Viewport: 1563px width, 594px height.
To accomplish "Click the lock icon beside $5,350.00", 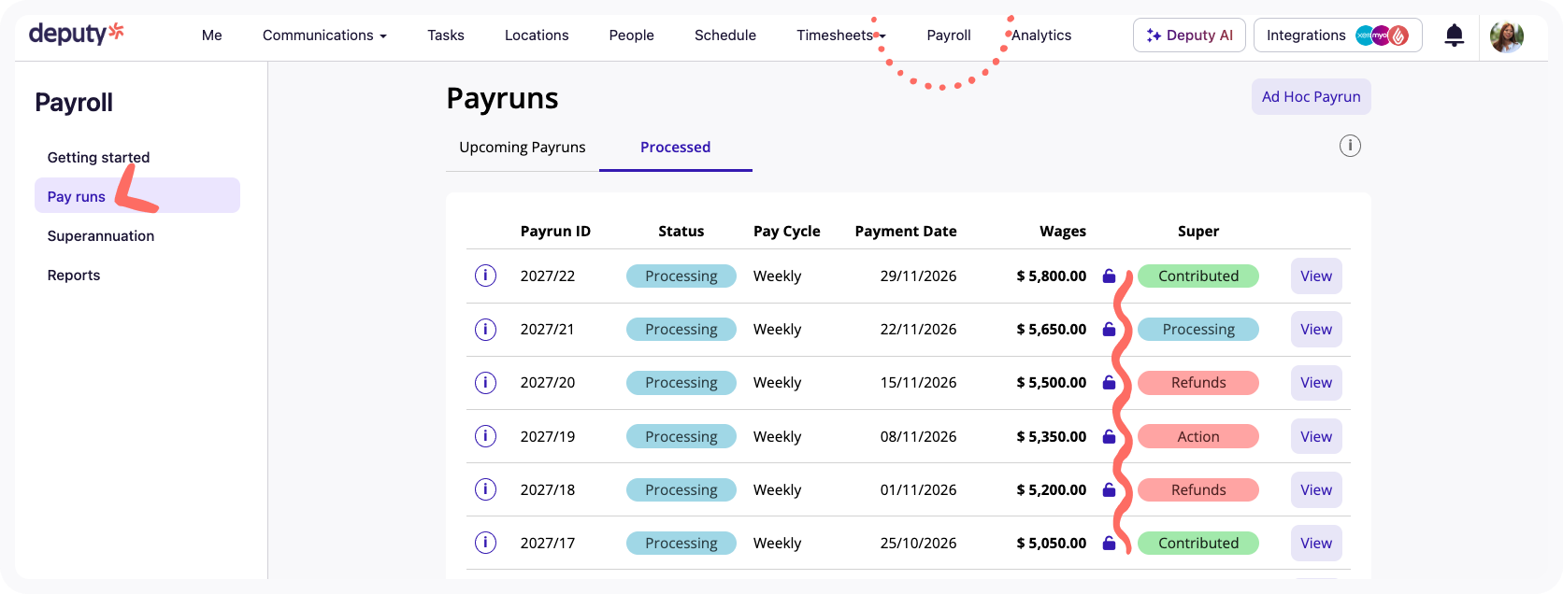I will pyautogui.click(x=1109, y=436).
